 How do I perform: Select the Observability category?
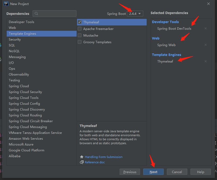[x=42, y=74]
